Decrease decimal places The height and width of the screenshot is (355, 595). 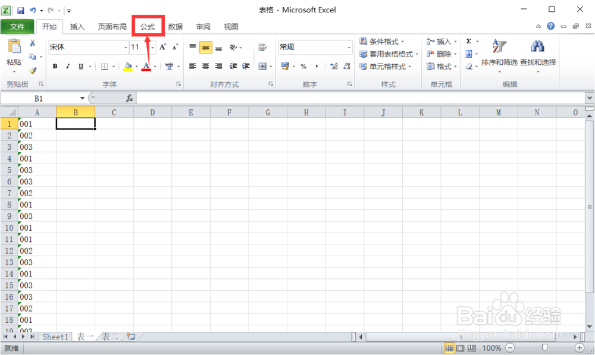[346, 67]
